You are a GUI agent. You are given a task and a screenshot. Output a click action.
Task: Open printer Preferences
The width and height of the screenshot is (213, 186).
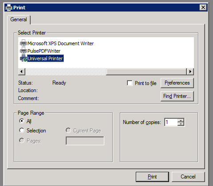(177, 83)
